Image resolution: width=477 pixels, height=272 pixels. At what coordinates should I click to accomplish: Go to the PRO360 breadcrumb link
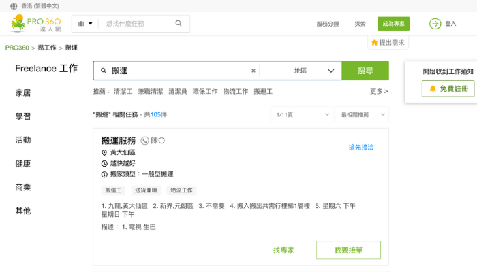pyautogui.click(x=17, y=48)
